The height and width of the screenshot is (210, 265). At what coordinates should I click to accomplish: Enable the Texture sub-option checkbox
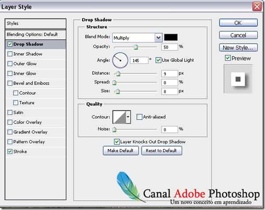[16, 103]
